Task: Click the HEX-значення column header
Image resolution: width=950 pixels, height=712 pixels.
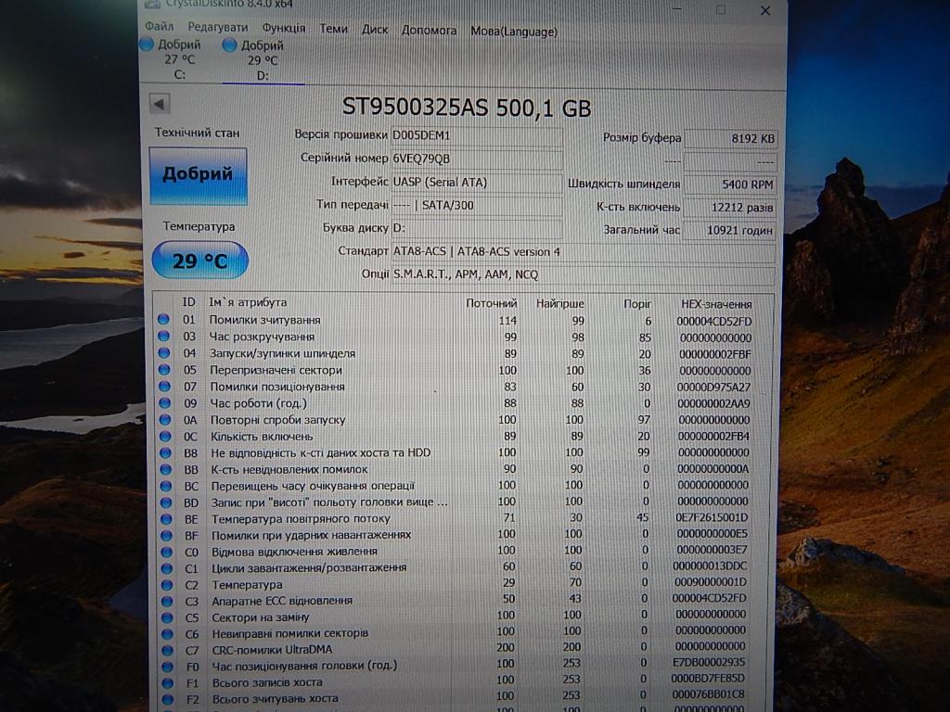Action: pos(716,304)
